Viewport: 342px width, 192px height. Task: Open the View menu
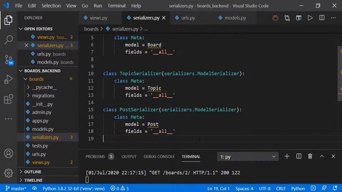coord(71,6)
